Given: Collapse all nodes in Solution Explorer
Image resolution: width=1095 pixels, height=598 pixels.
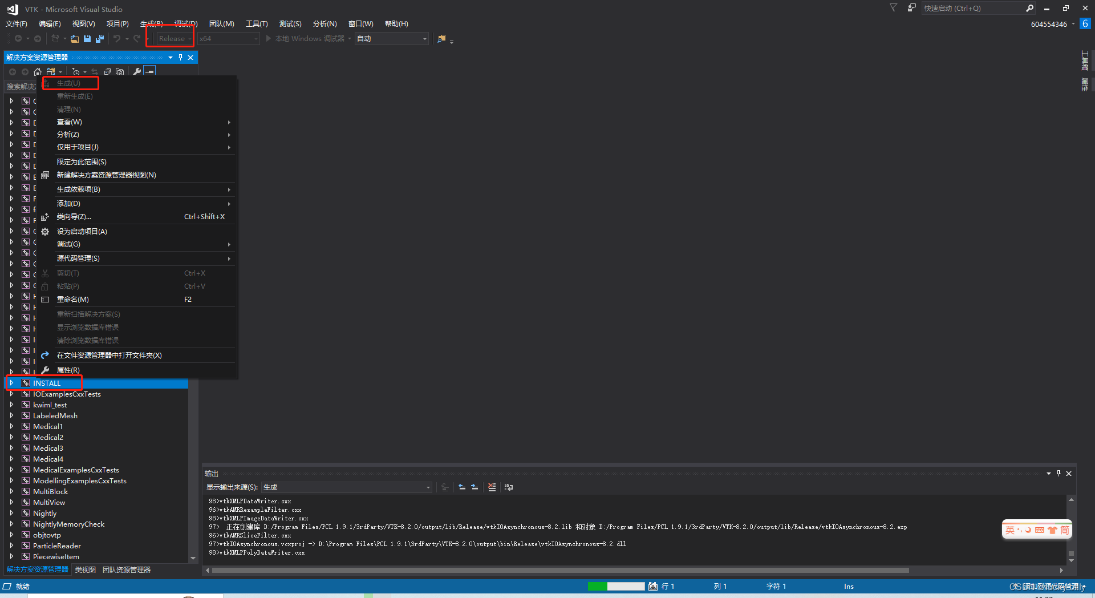Looking at the screenshot, I should (x=107, y=72).
